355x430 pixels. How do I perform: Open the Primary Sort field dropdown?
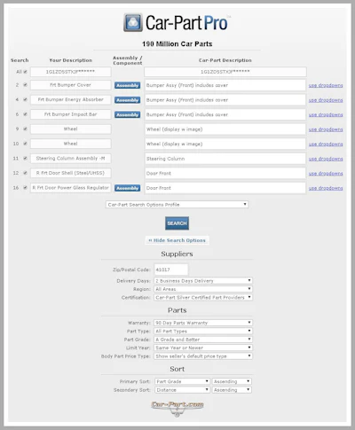[182, 381]
